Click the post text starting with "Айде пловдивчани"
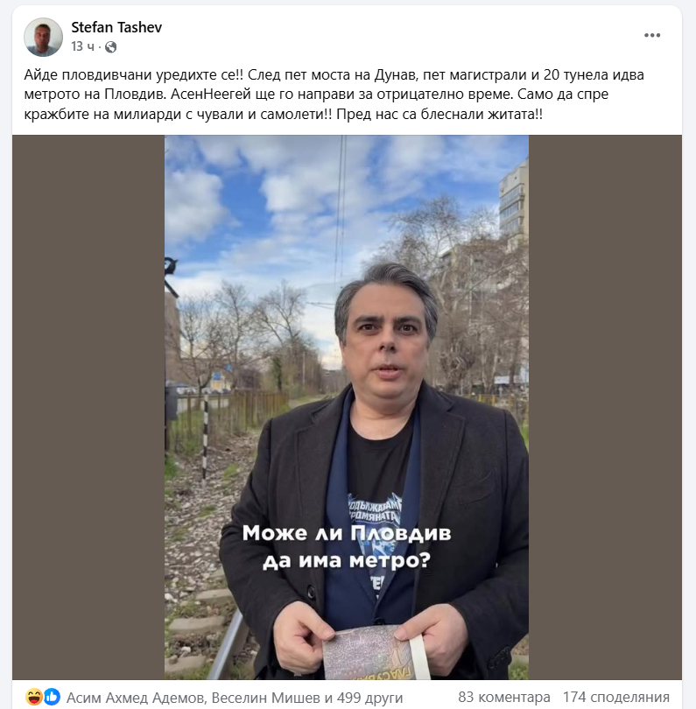The height and width of the screenshot is (709, 696). tap(334, 94)
